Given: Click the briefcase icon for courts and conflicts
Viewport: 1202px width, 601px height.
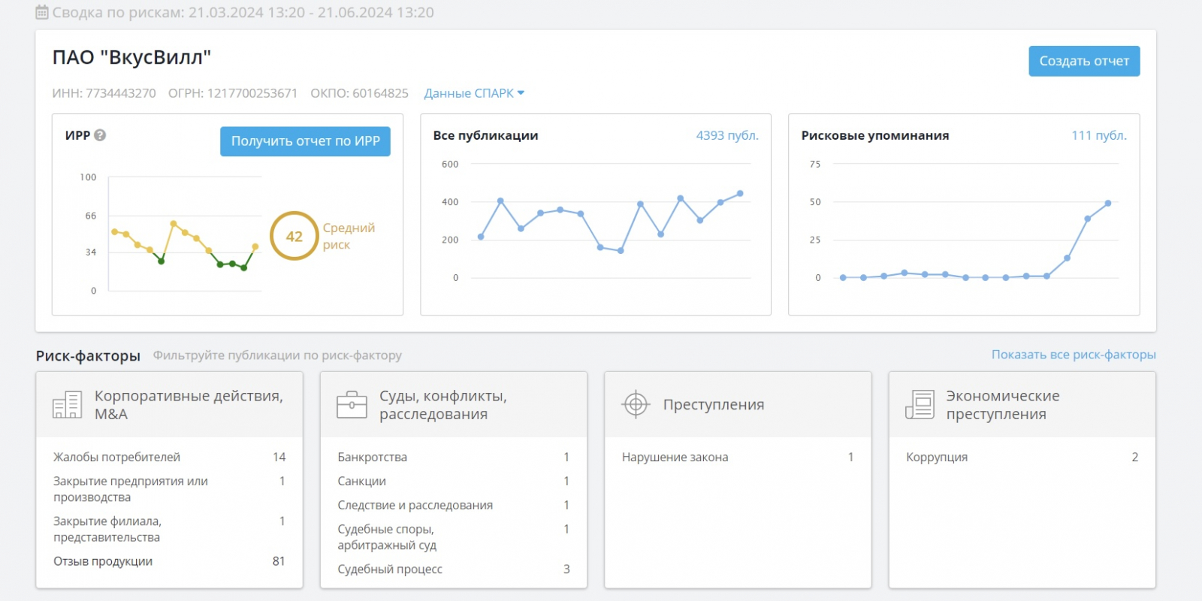Looking at the screenshot, I should [x=352, y=405].
